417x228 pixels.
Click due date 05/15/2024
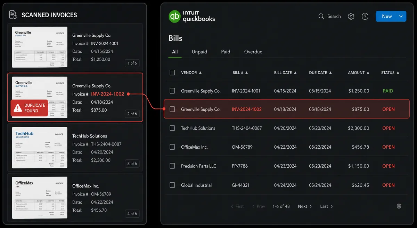click(x=320, y=91)
